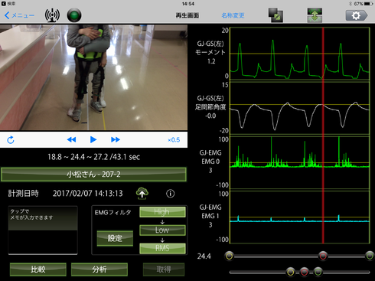Show measurement info with circled i icon
Screen dimensions: 375x281
(171, 194)
